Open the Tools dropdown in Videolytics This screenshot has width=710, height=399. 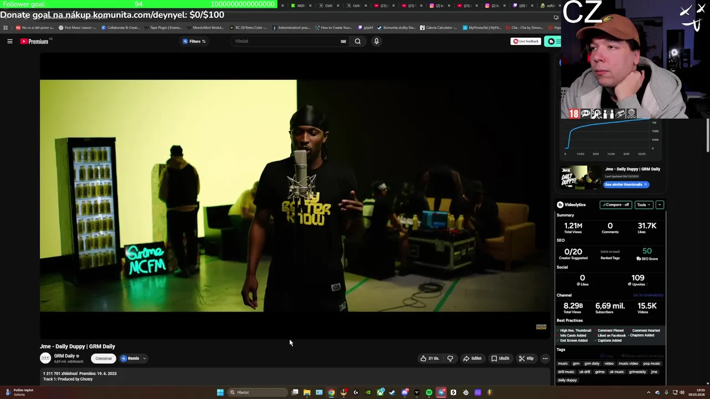click(643, 204)
